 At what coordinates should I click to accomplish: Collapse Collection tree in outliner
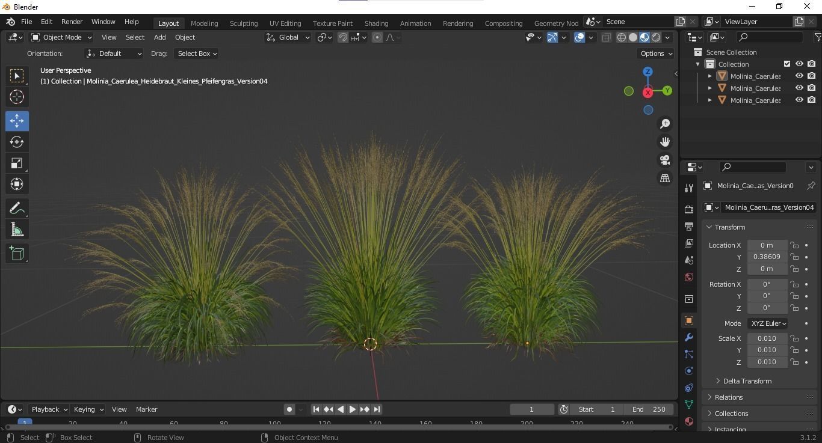pos(698,64)
